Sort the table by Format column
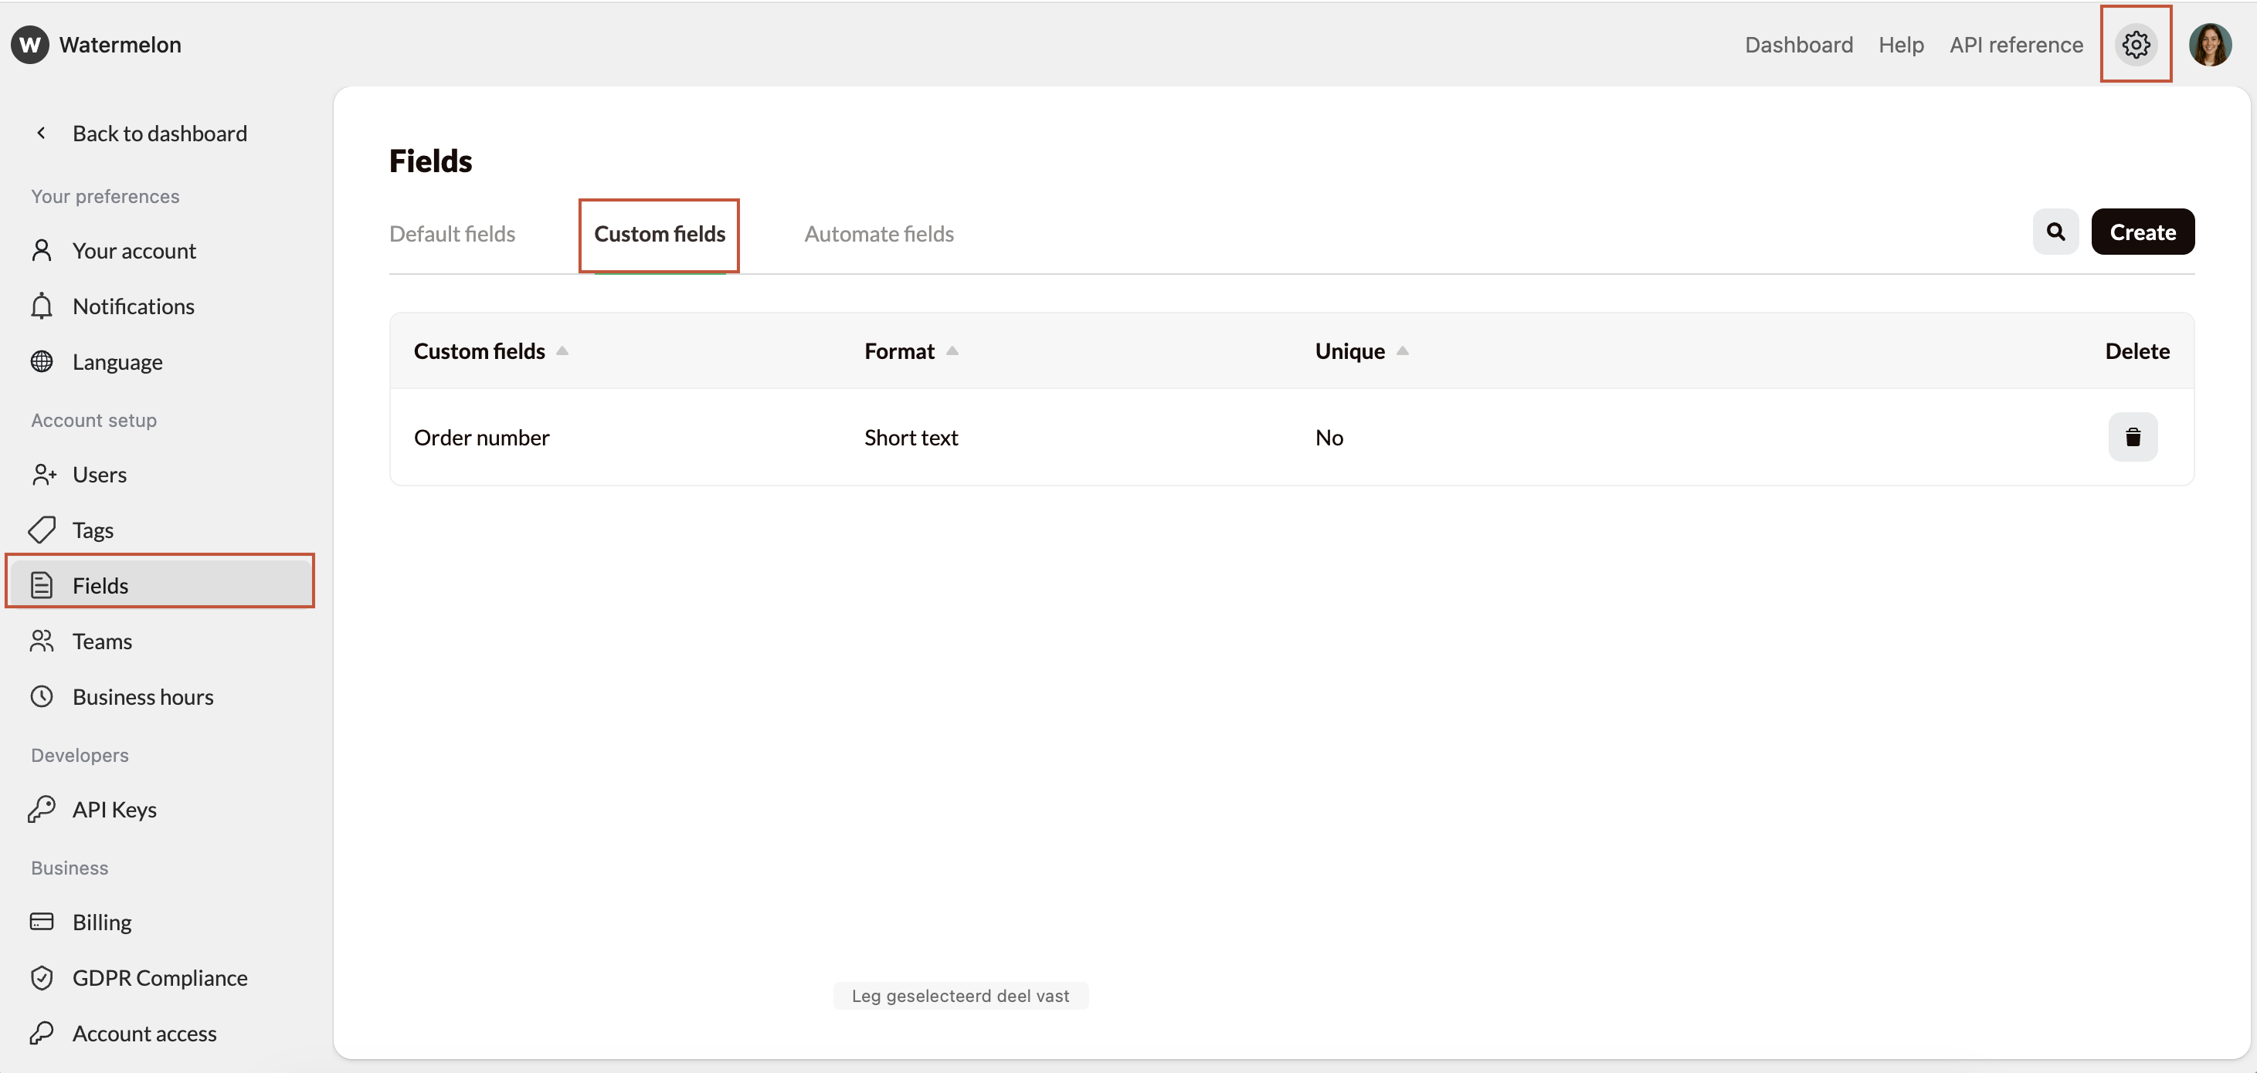 point(952,350)
